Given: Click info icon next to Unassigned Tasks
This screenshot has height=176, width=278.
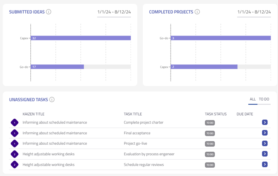Looking at the screenshot, I should pyautogui.click(x=52, y=99).
